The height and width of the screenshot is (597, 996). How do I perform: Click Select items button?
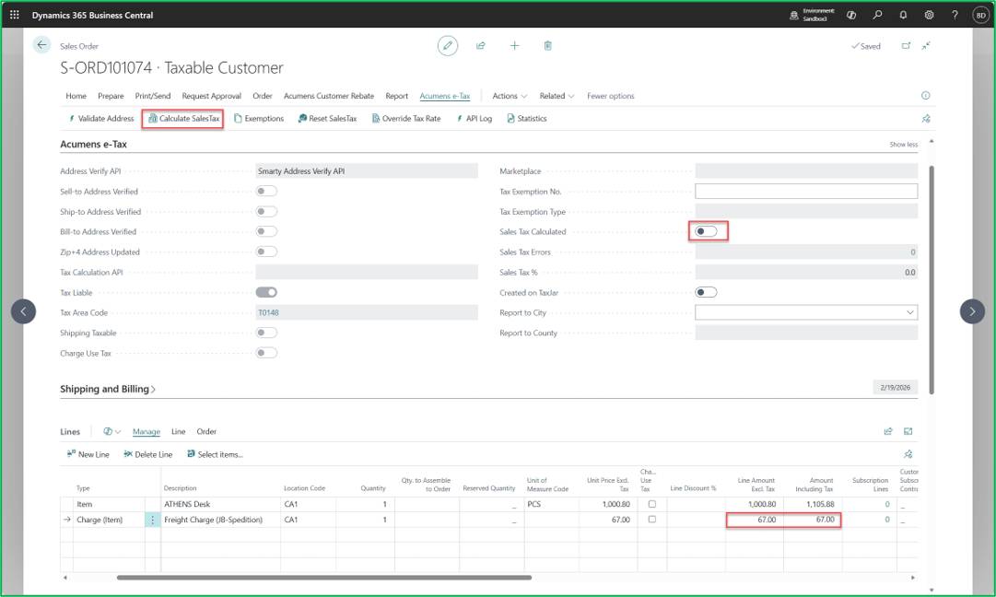click(215, 454)
